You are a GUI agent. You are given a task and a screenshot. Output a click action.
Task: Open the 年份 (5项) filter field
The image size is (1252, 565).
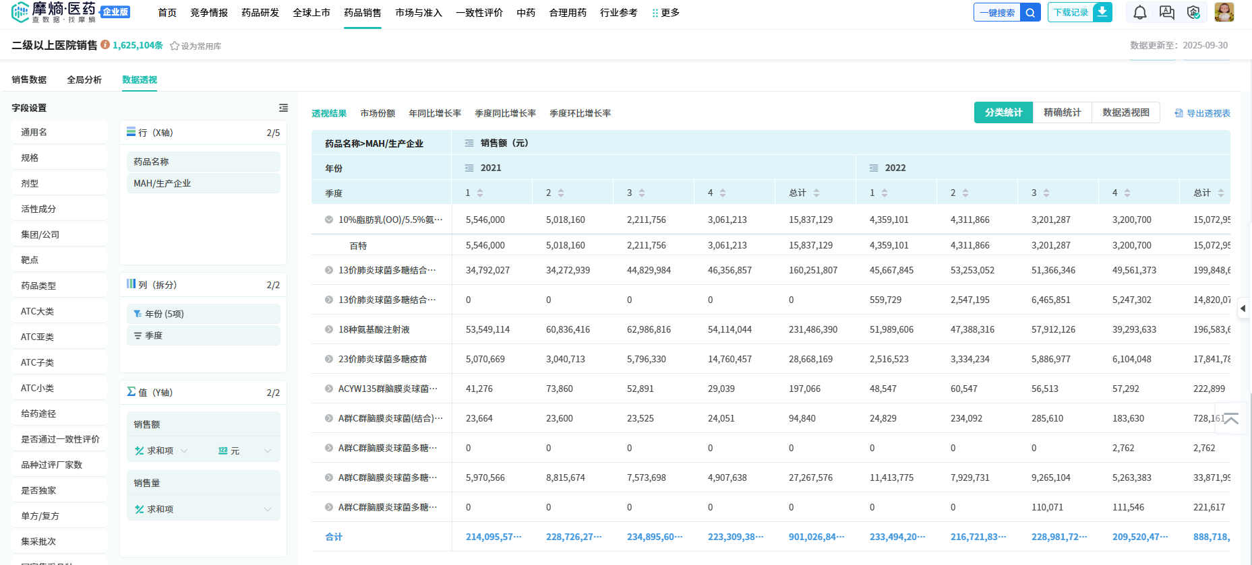165,314
